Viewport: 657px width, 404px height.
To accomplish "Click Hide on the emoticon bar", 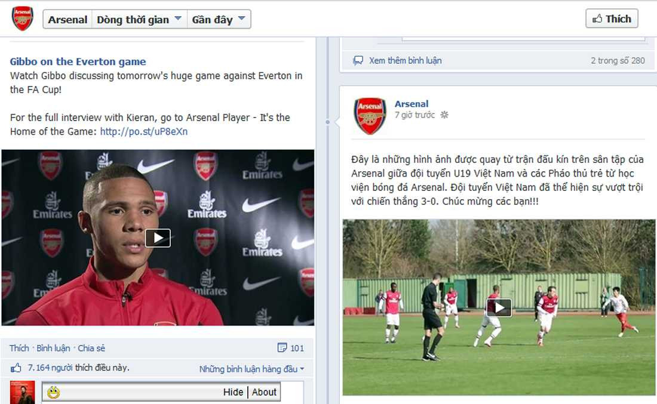I will point(233,392).
